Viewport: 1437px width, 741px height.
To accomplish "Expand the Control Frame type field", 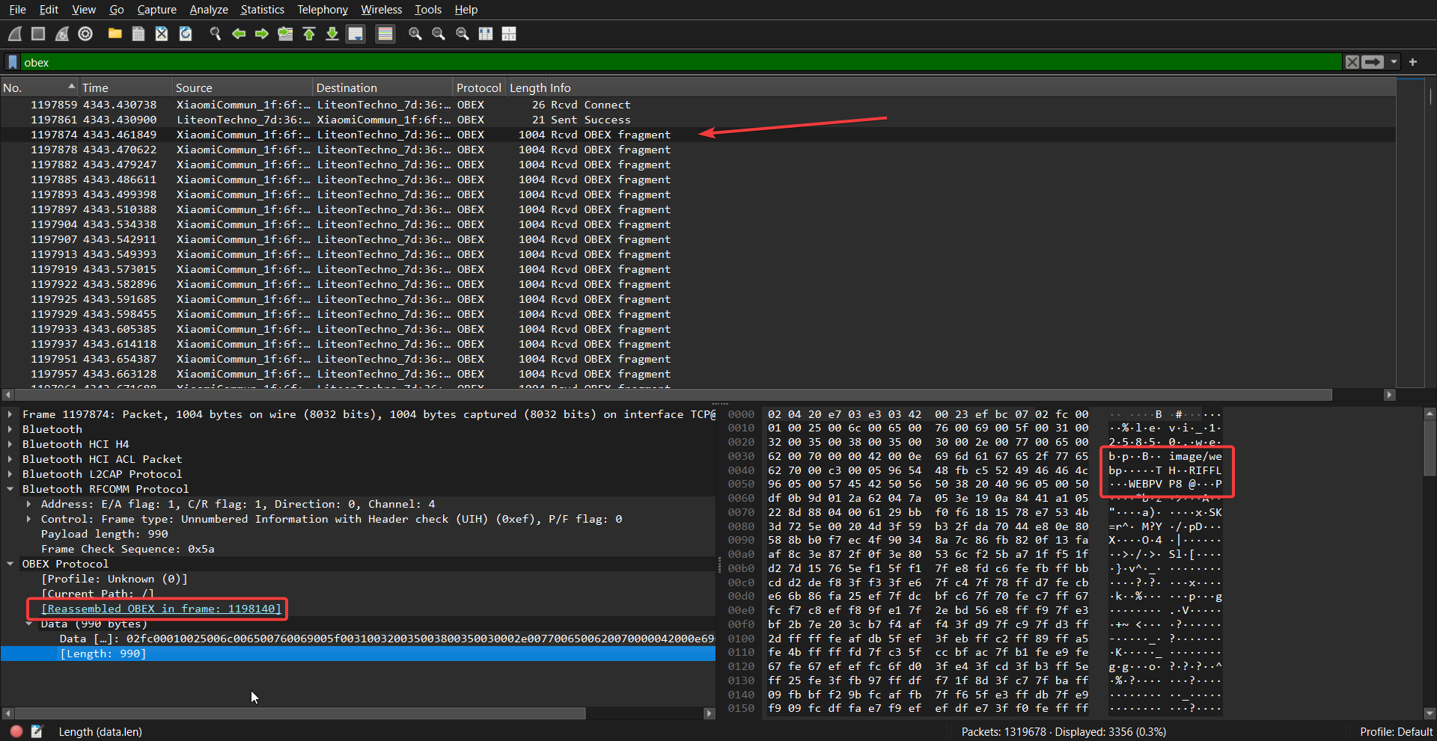I will coord(28,519).
